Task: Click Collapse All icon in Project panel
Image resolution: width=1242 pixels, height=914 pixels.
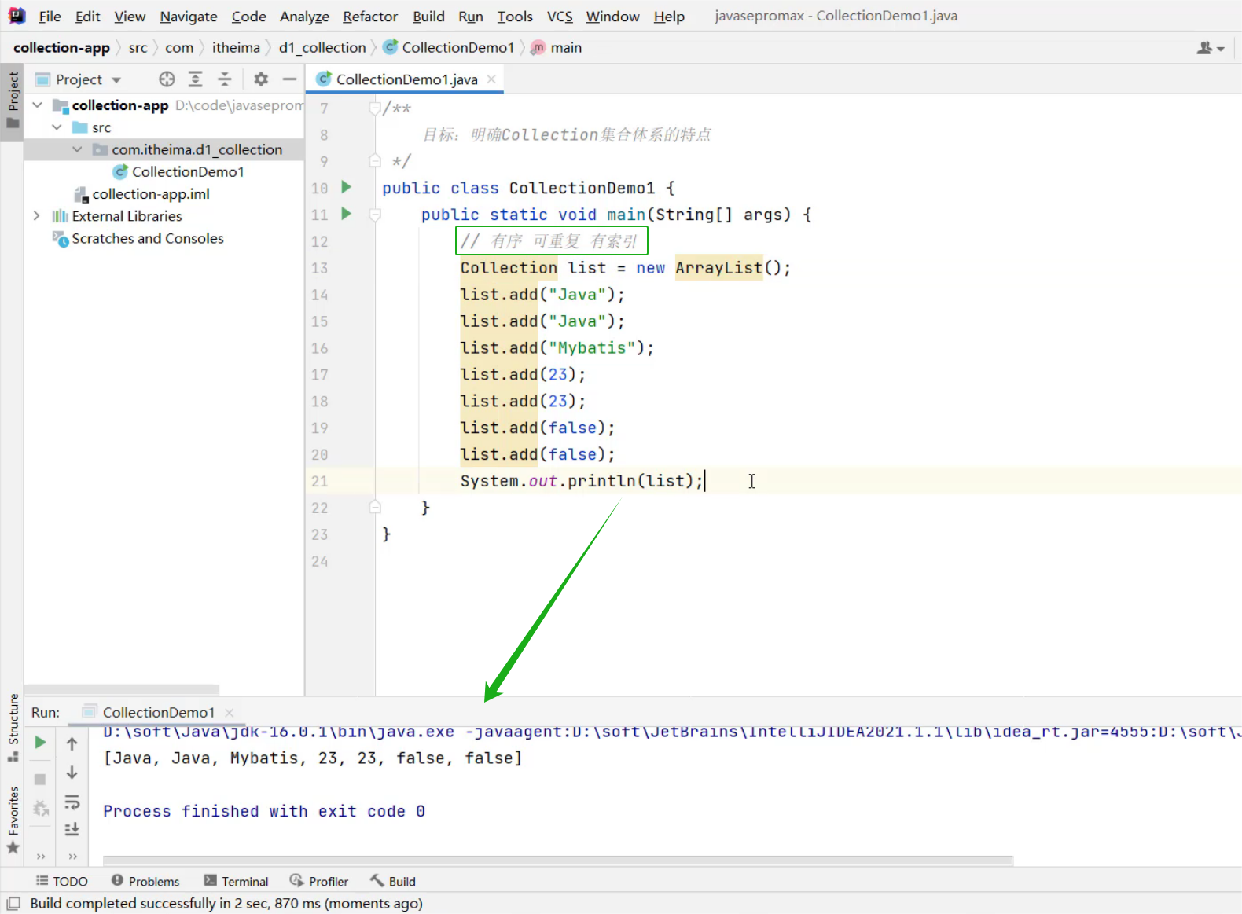Action: tap(225, 79)
